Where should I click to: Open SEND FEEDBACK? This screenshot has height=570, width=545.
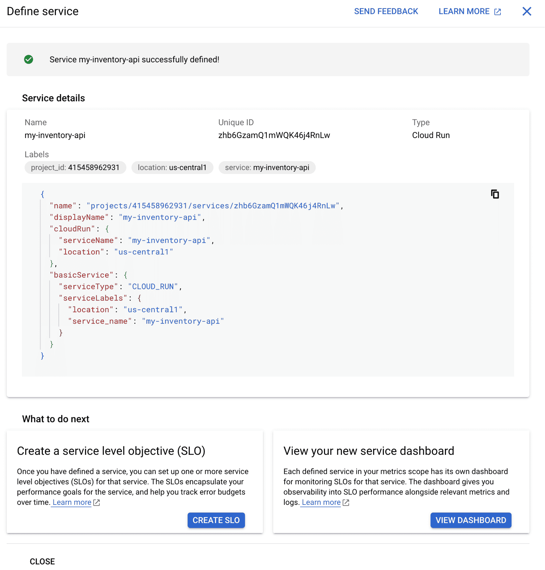(x=386, y=11)
